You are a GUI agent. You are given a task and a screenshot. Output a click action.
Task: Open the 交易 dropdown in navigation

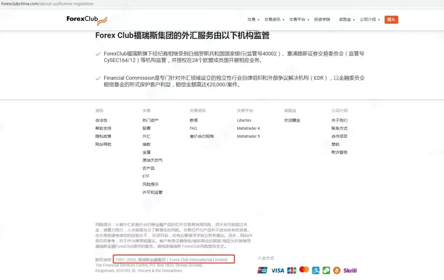point(253,20)
